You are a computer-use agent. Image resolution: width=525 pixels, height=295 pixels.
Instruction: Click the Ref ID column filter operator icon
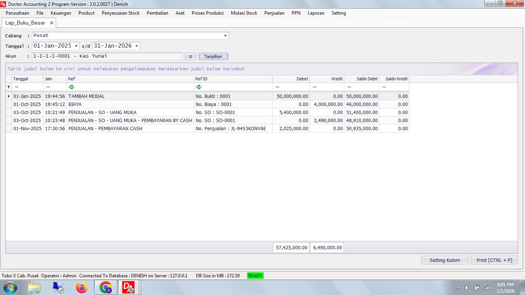click(199, 87)
